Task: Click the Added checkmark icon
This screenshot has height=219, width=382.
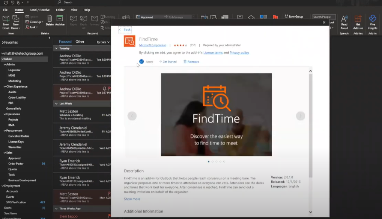Action: pyautogui.click(x=141, y=61)
